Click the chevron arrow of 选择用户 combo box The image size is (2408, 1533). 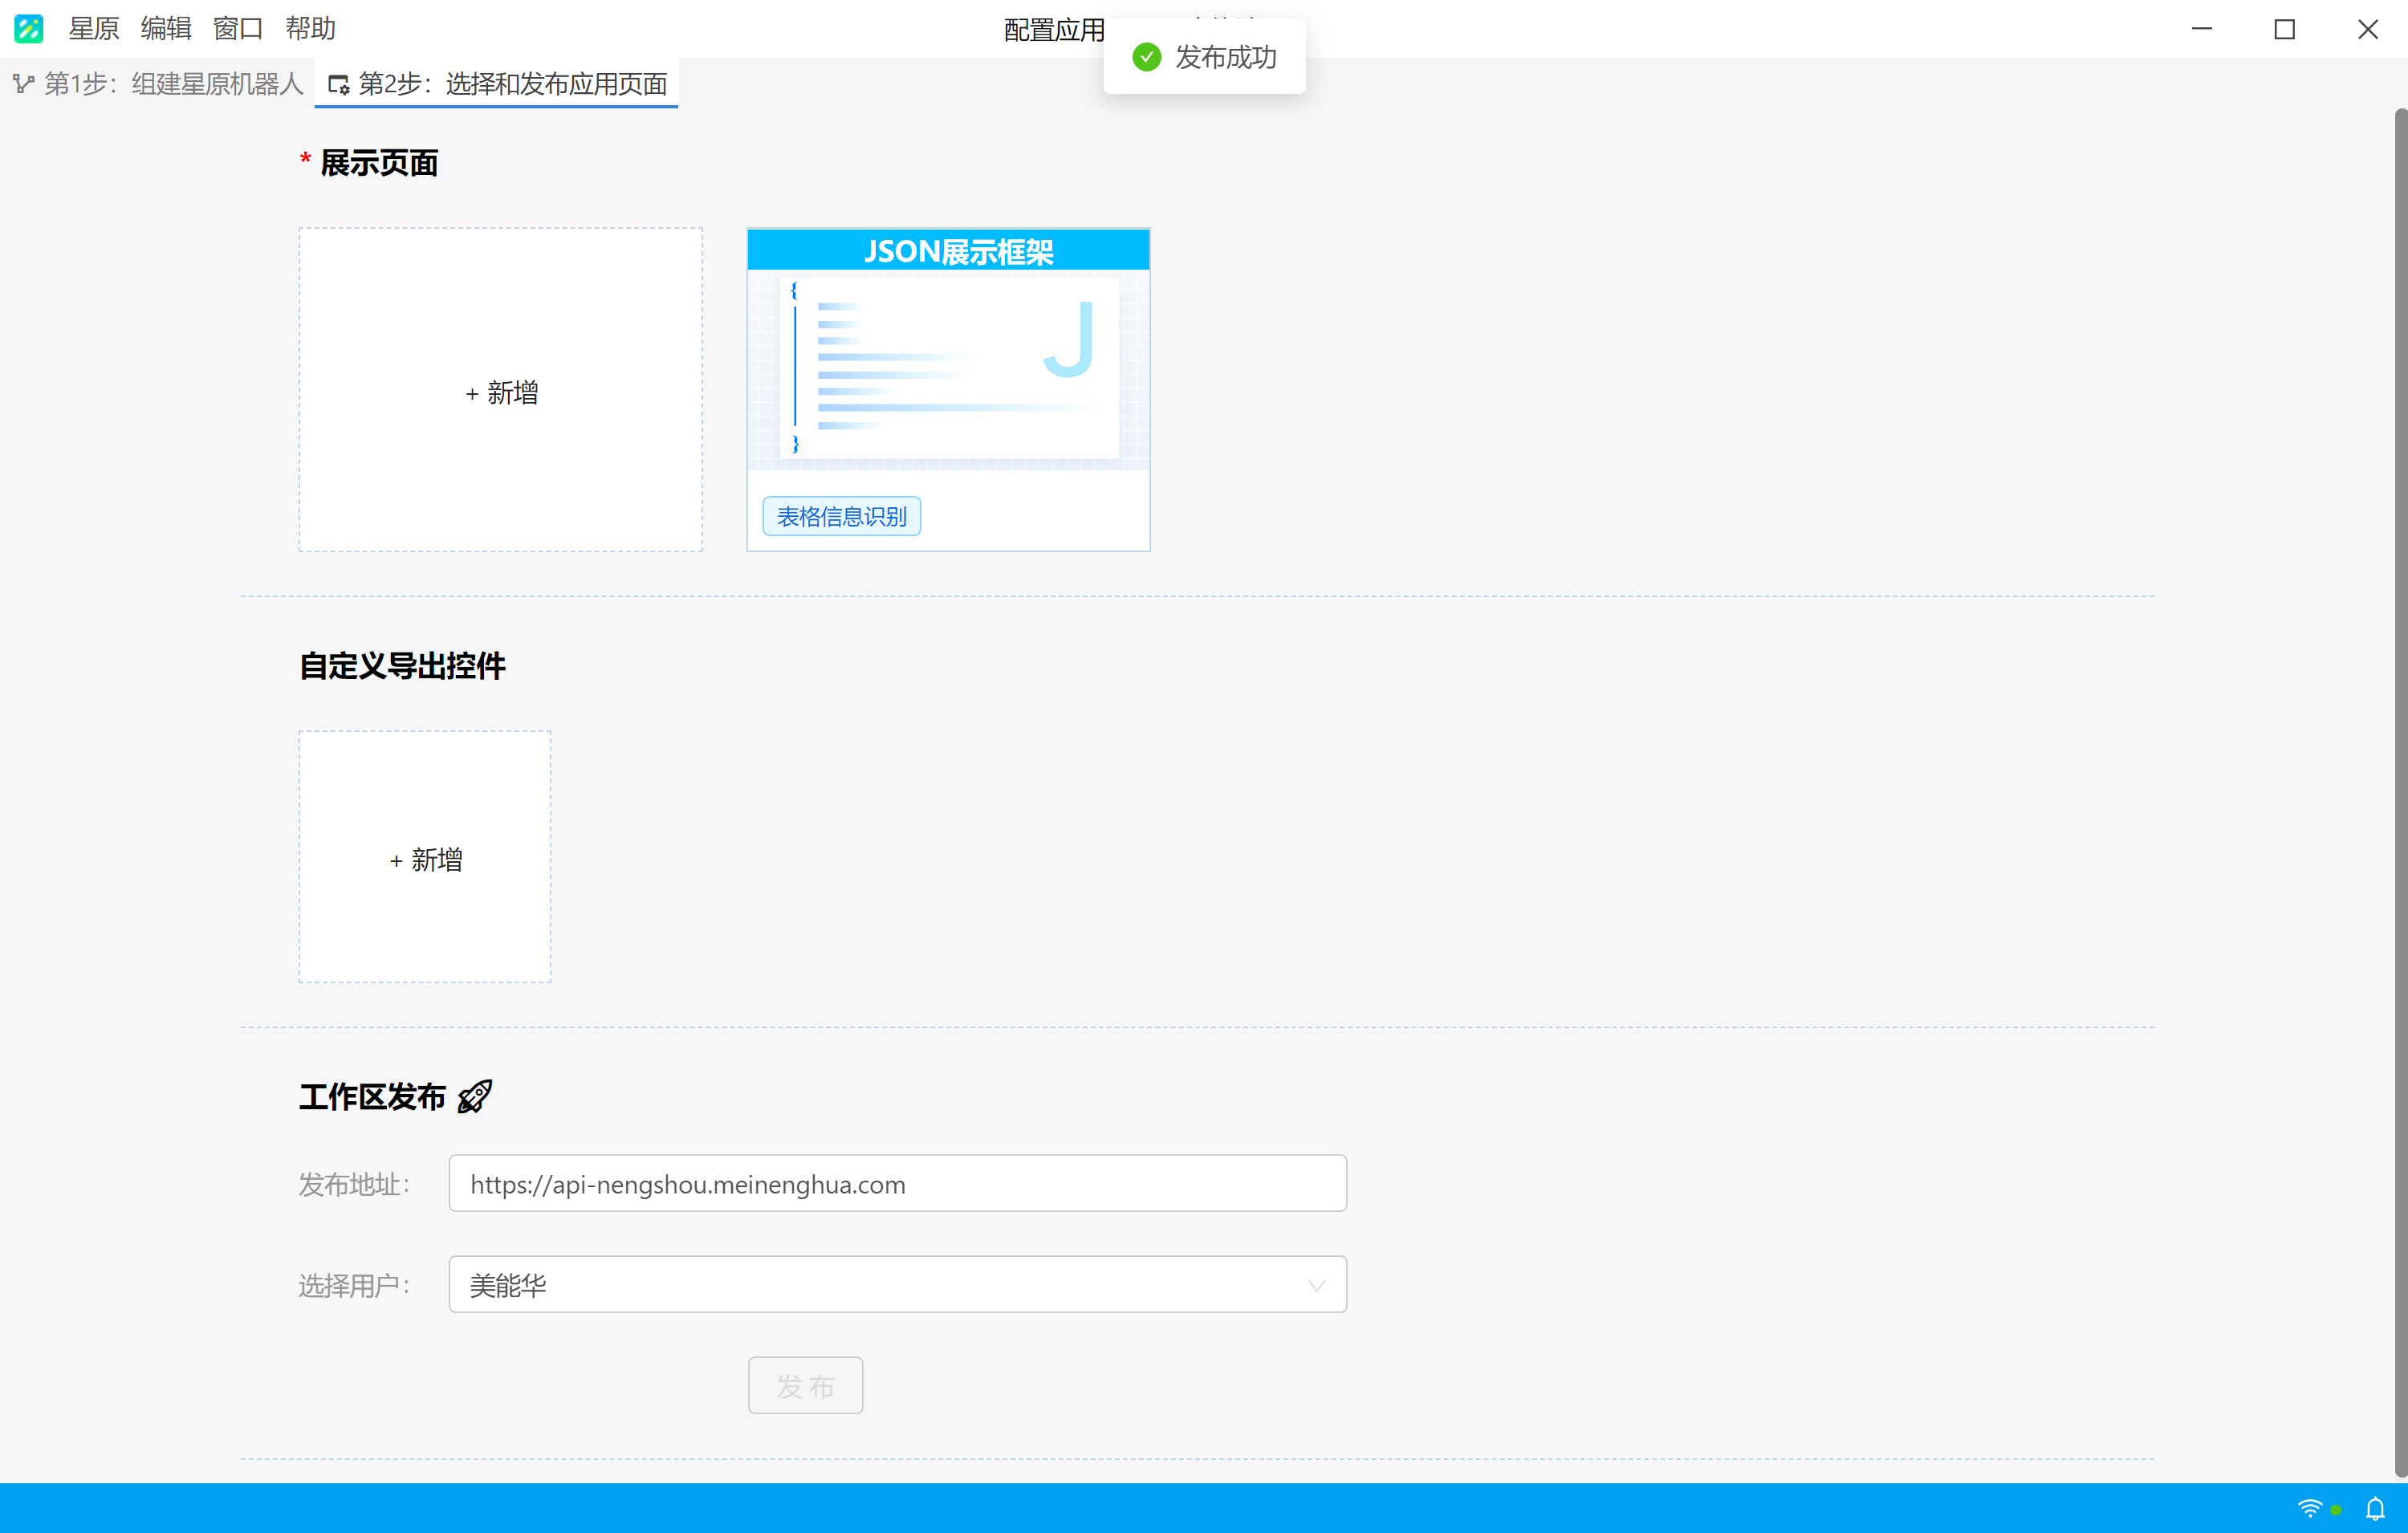coord(1316,1286)
